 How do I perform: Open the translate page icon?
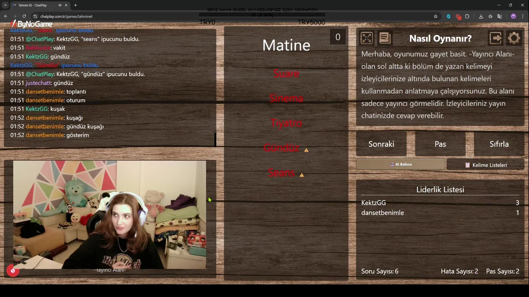(500, 16)
